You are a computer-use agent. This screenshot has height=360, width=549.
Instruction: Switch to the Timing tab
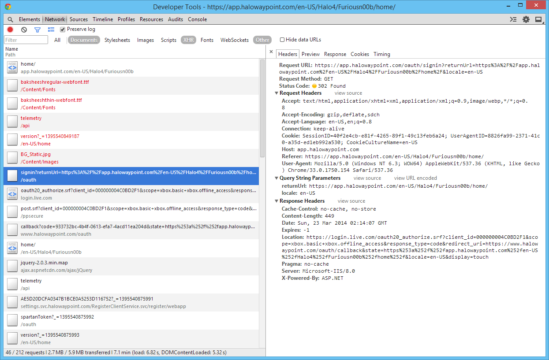coord(382,54)
